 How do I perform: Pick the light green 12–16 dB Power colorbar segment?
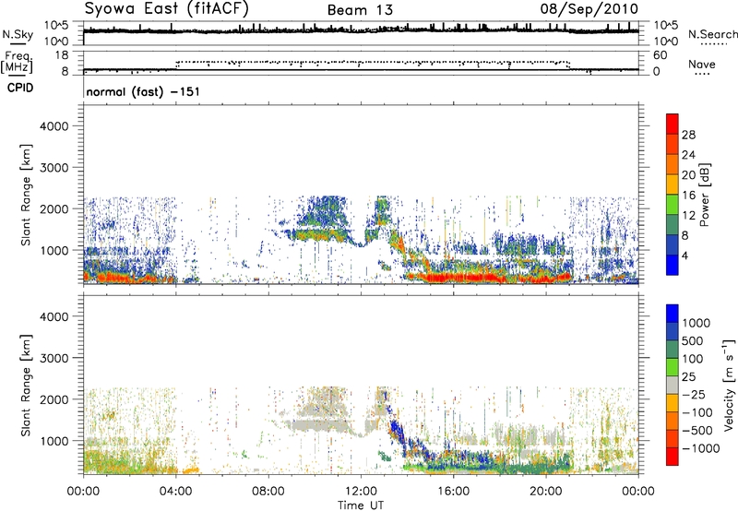tap(673, 204)
